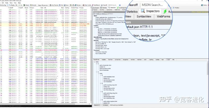Image resolution: width=209 pixels, height=108 pixels.
Task: Collapse the Cookie node in request headers
Action: [x=94, y=27]
